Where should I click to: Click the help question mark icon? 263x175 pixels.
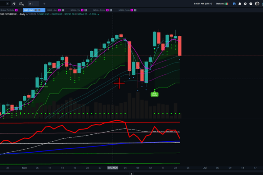[x=251, y=3]
